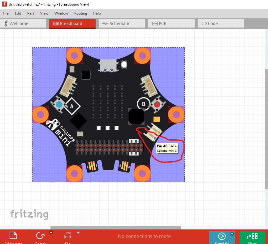Click the Rotate icon

40,236
